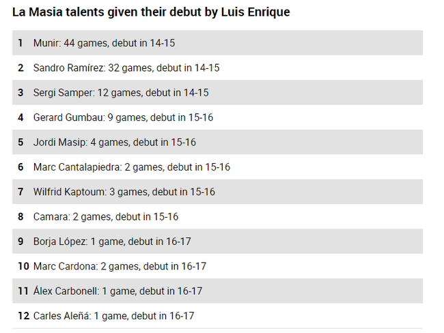Screen dimensions: 444x333
Task: Click the title "La Masia talents given their debut by Luis Enrique"
Action: click(151, 12)
